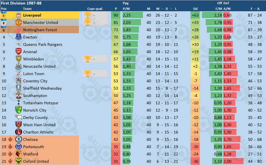Image resolution: width=266 pixels, height=165 pixels.
Task: Select the Nottingham Forest team name
Action: 40,30
